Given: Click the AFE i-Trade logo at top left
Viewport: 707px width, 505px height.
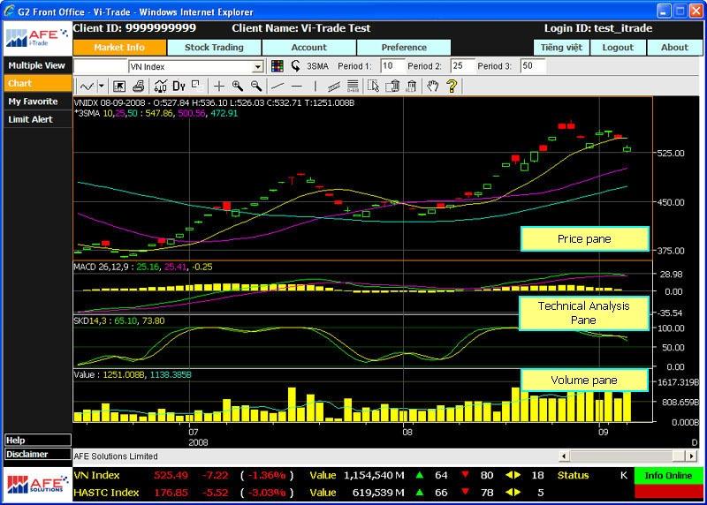Looking at the screenshot, I should click(37, 38).
